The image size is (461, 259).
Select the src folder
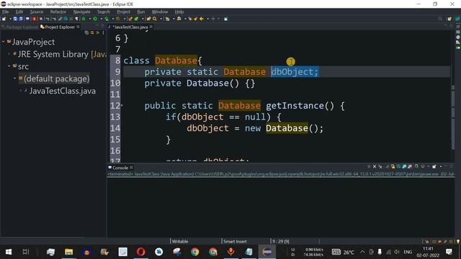click(23, 67)
